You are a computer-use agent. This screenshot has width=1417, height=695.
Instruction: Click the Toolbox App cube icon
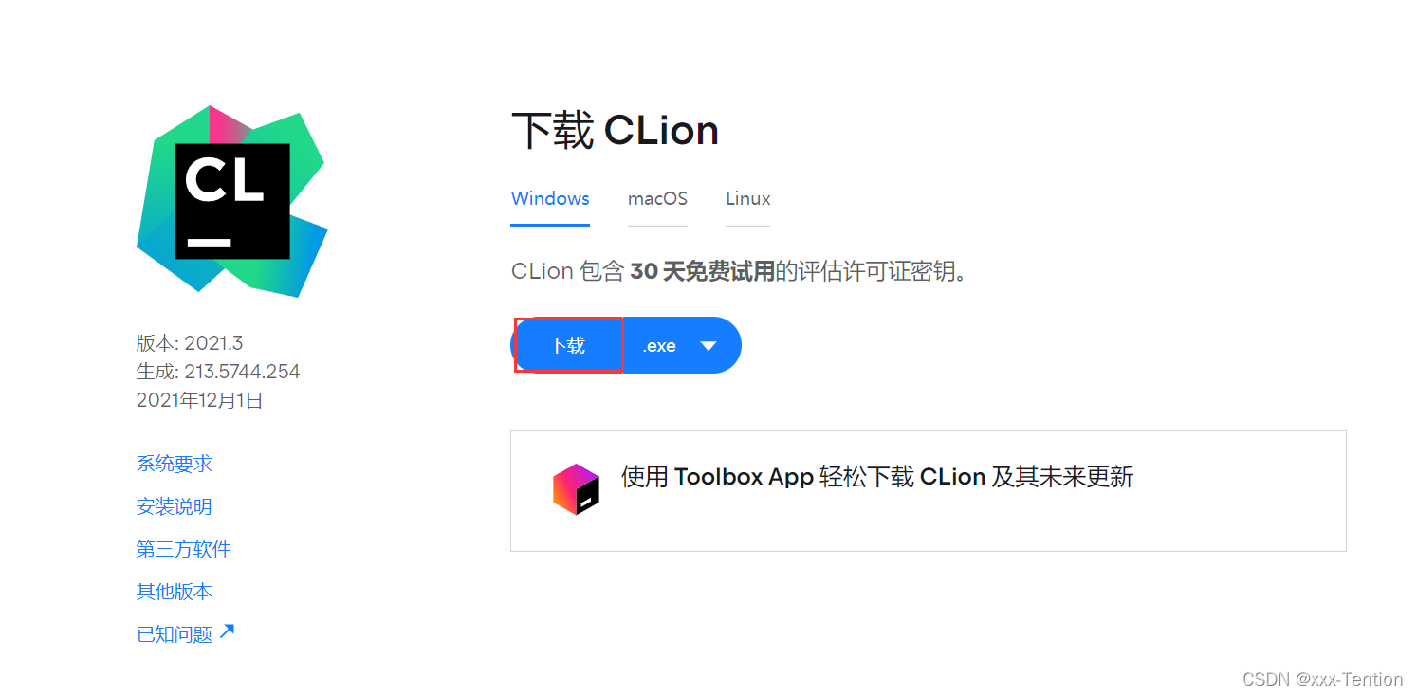point(577,489)
